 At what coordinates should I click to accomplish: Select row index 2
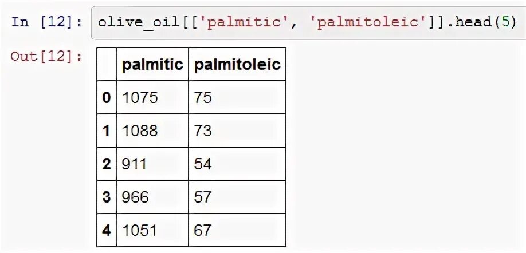[x=107, y=164]
